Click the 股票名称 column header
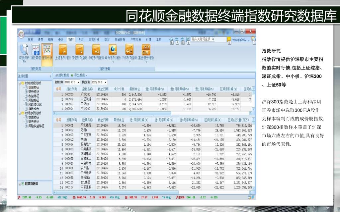Viewport: 340px width, 212px height. coord(87,120)
